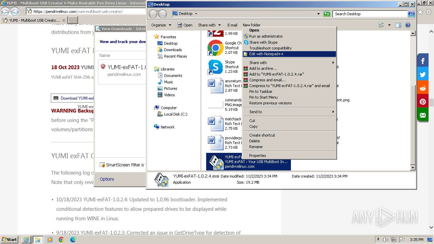This screenshot has width=434, height=244.
Task: Open the view options dropdown arrow
Action: 389,25
